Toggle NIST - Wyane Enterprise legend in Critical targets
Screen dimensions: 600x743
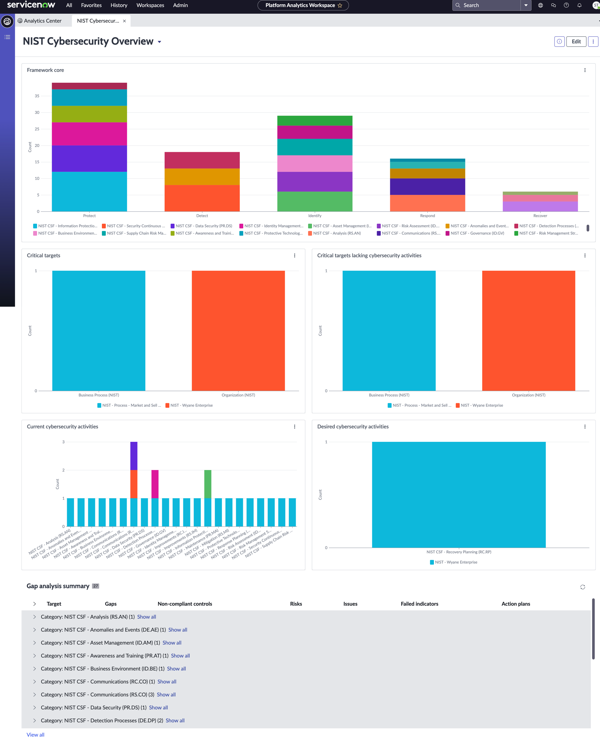click(x=189, y=405)
